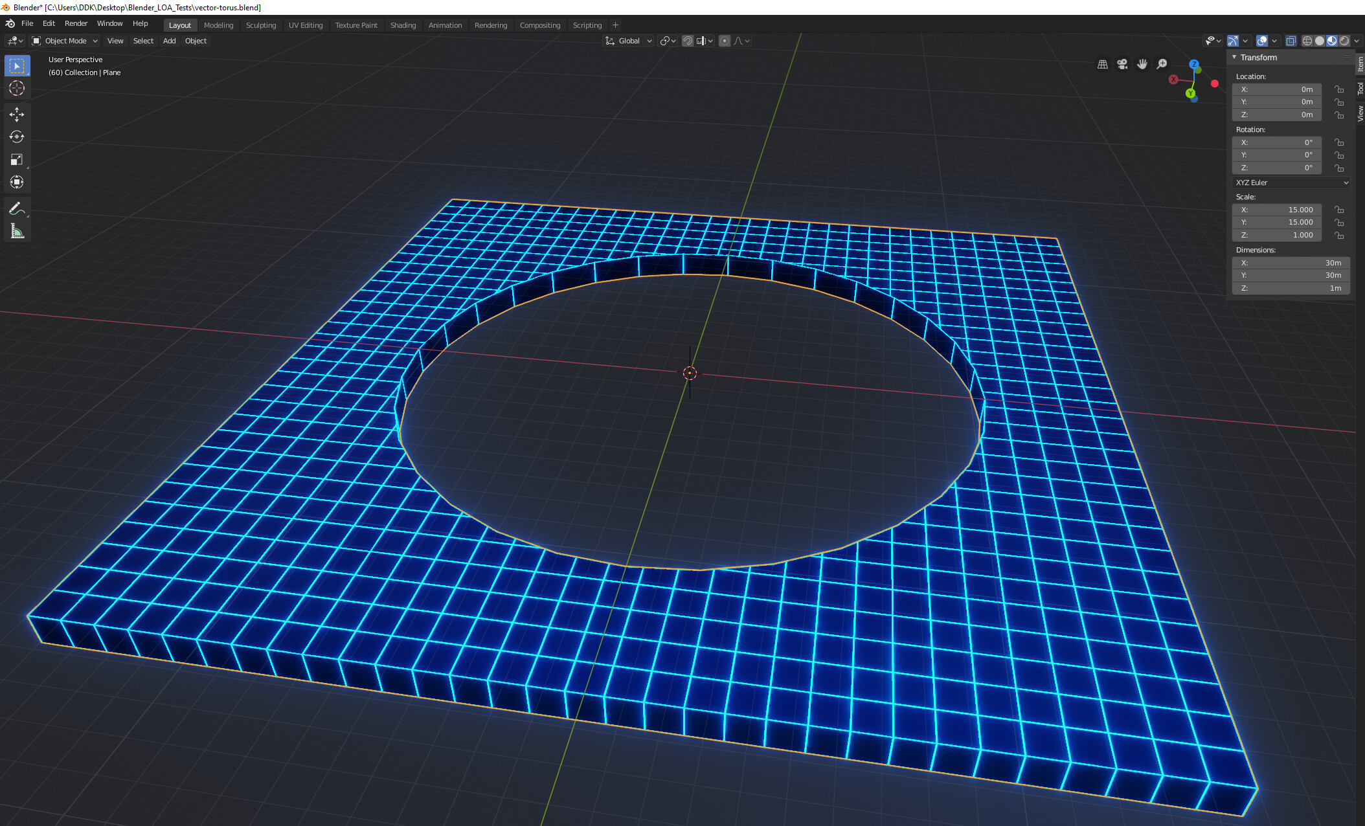Screen dimensions: 1365x826
Task: Toggle X-Ray mode
Action: point(1291,40)
